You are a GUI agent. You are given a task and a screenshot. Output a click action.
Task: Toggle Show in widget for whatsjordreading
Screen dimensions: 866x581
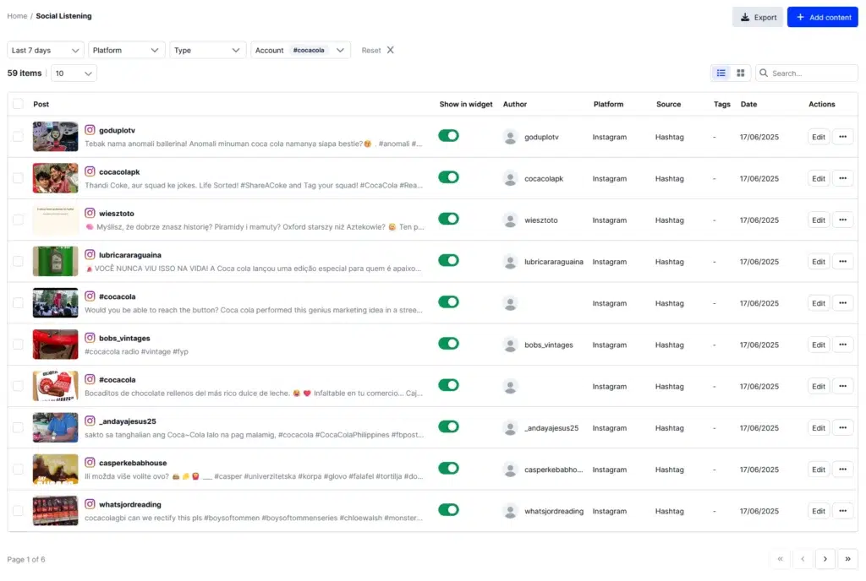(448, 510)
